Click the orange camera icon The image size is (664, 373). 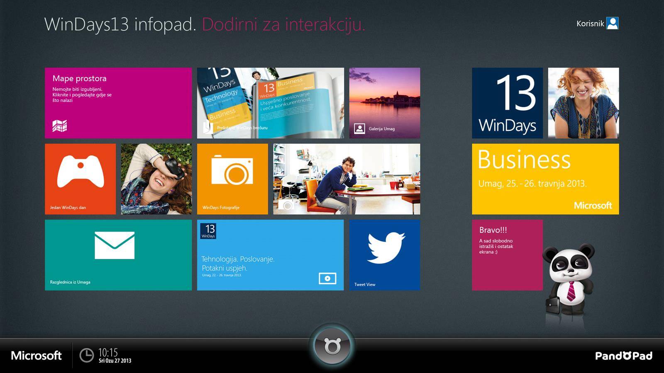[232, 170]
